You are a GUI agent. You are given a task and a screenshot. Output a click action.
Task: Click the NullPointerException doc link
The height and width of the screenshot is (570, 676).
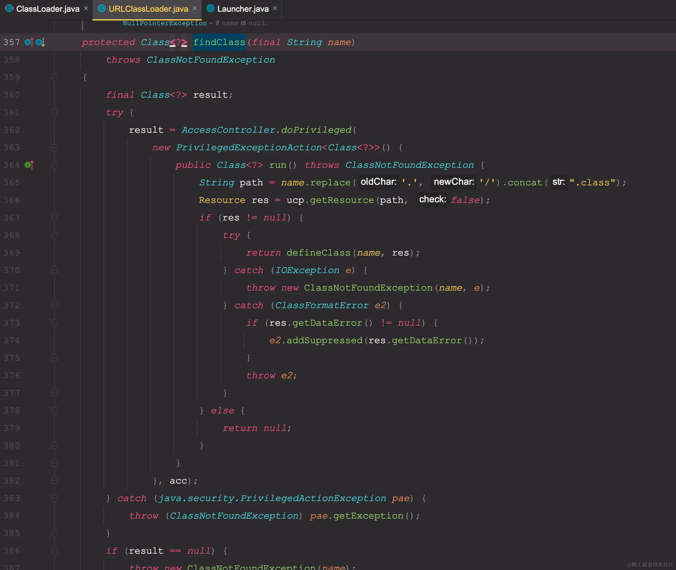[165, 23]
